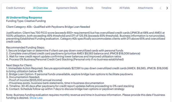Open the Attachments tab
Image resolution: width=172 pixels, height=102 pixels.
(145, 8)
